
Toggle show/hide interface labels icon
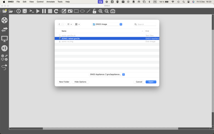point(25,11)
